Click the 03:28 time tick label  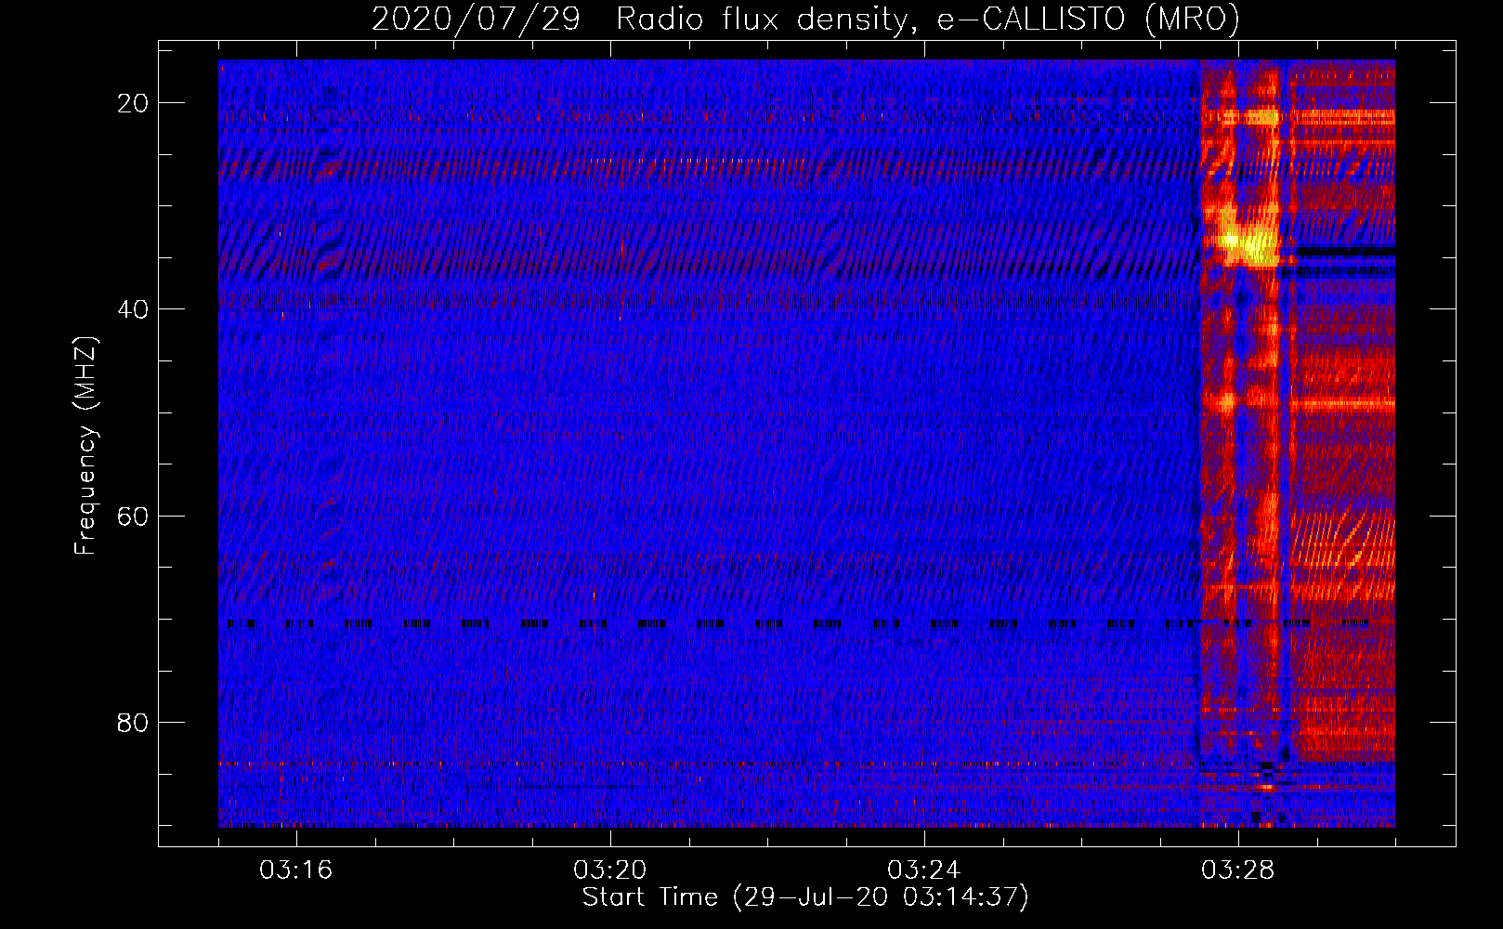click(1238, 870)
